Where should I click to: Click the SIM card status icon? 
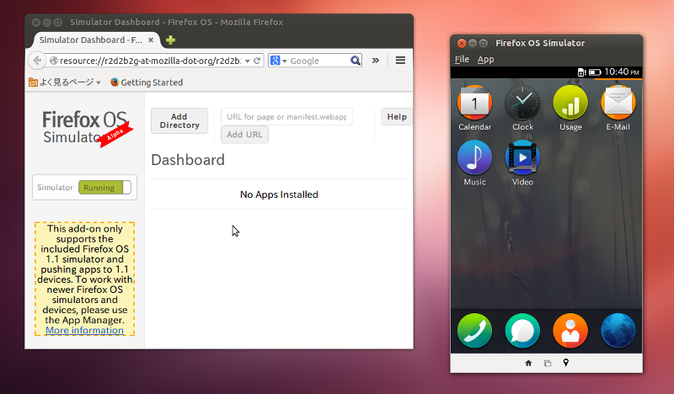[582, 72]
